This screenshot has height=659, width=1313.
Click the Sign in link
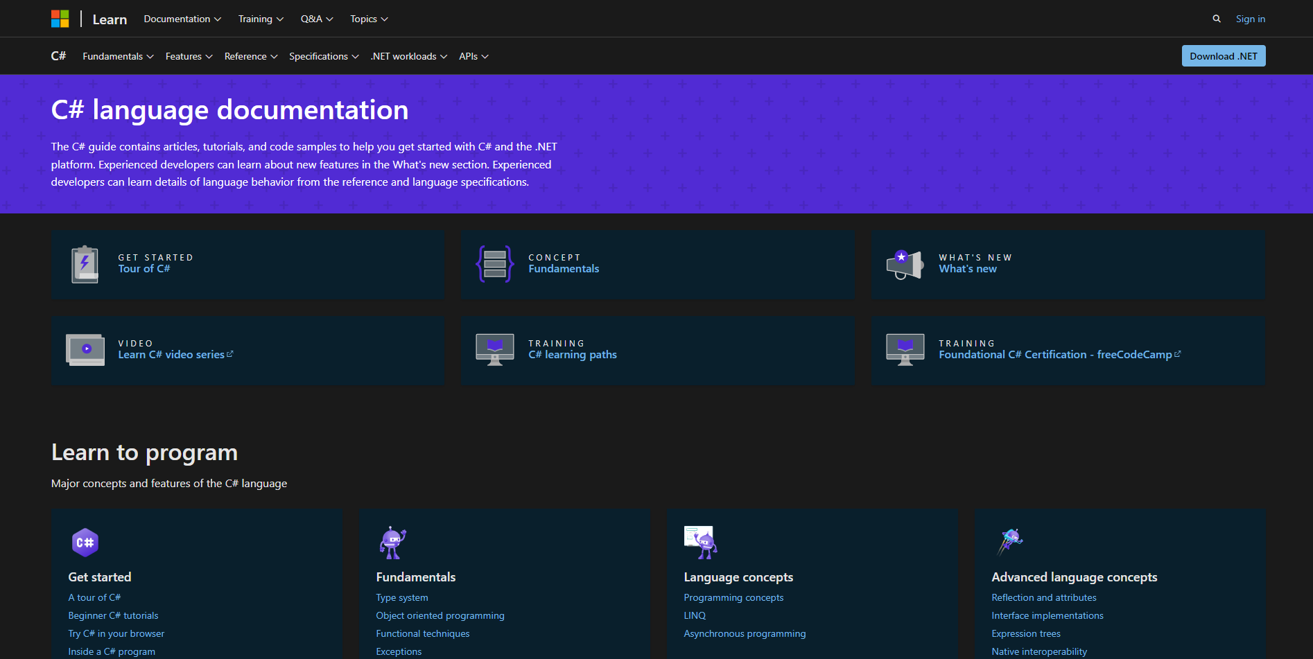(1250, 19)
